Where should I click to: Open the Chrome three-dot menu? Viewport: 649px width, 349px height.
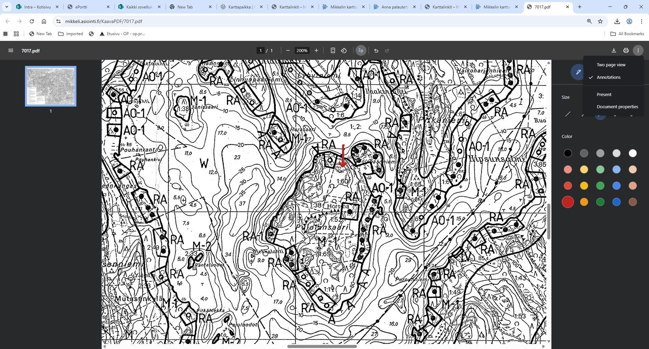pos(642,21)
